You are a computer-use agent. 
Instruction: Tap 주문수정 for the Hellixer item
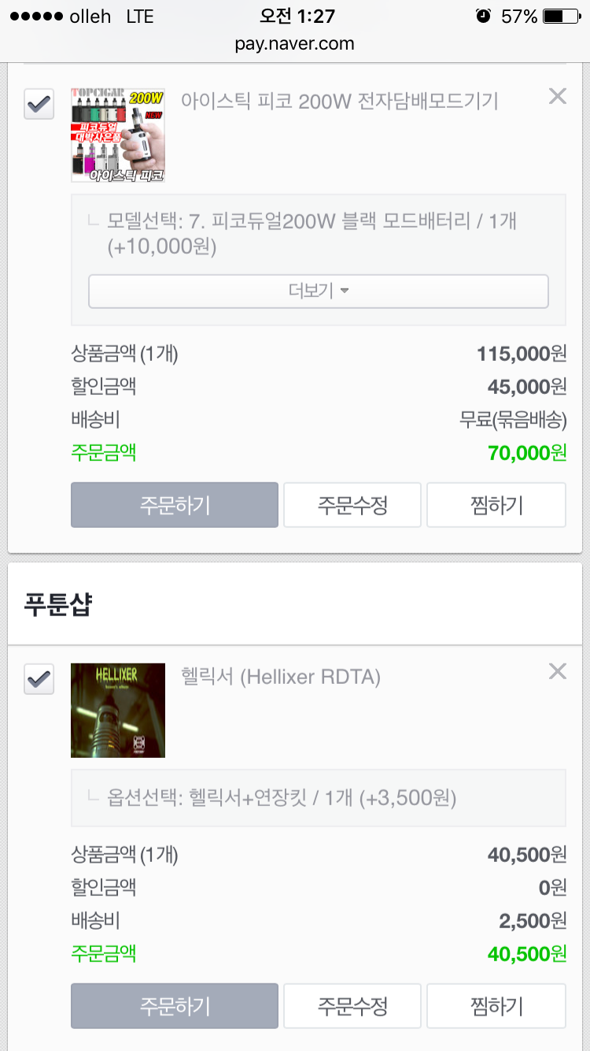click(x=352, y=1006)
